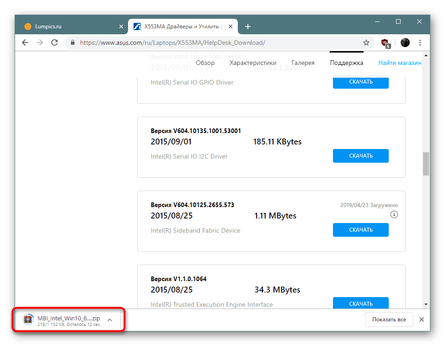Click the ASUS tab favicon
445x346 pixels.
[137, 27]
